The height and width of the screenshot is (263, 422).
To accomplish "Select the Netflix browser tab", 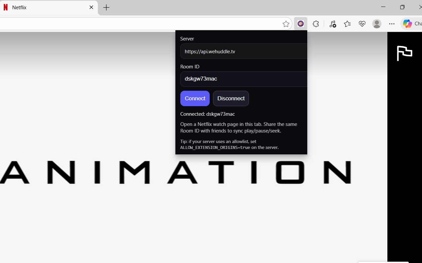I will pyautogui.click(x=49, y=7).
